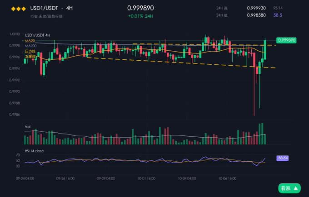The width and height of the screenshot is (309, 197).
Task: Click the RSI 30 level label
Action: [x=18, y=166]
